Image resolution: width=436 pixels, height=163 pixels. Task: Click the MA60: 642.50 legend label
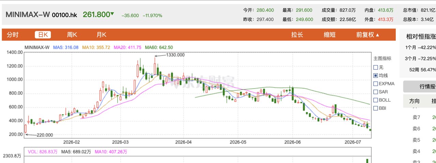[159, 47]
